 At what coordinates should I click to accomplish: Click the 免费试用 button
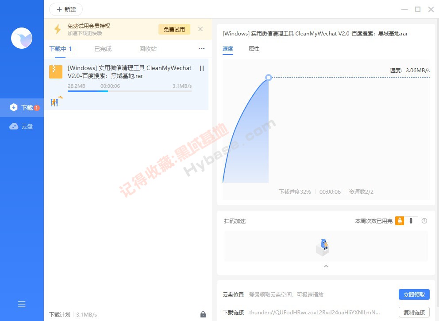tap(174, 29)
